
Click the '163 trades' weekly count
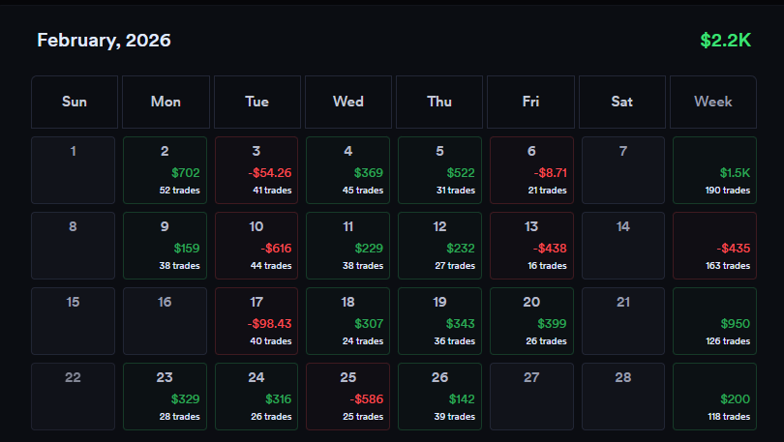coord(728,266)
